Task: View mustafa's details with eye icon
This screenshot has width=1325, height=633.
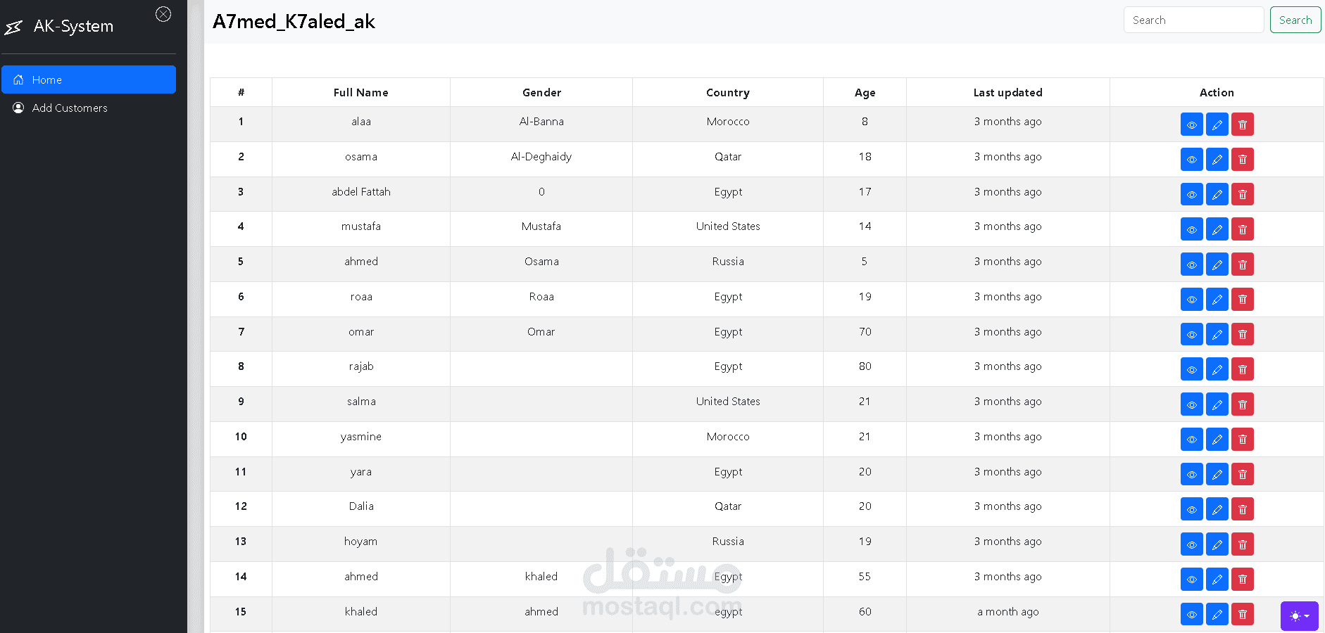Action: click(x=1191, y=229)
